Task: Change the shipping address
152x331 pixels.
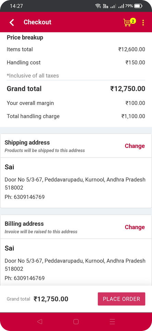Action: (135, 146)
